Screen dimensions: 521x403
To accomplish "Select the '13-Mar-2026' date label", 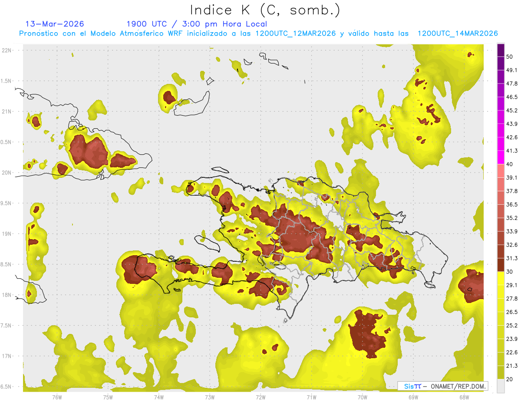I will [x=55, y=24].
